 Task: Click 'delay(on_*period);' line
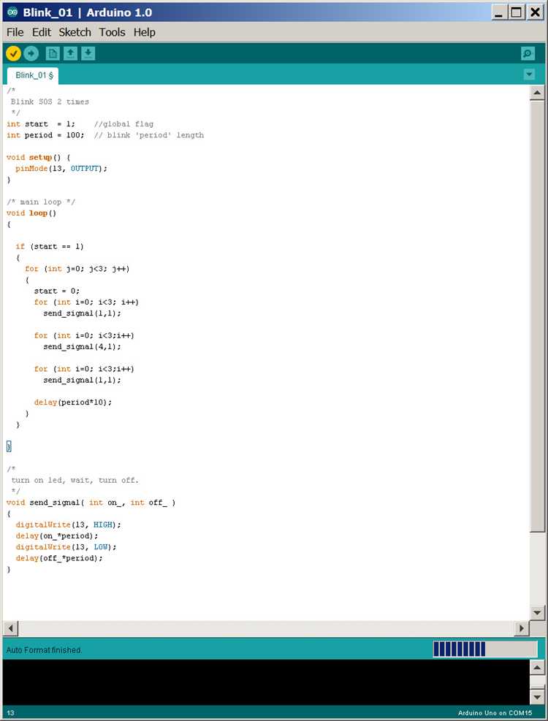coord(56,536)
